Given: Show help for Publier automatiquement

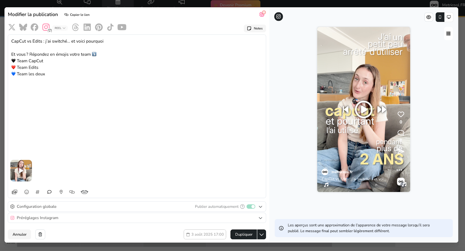Looking at the screenshot, I should (242, 207).
